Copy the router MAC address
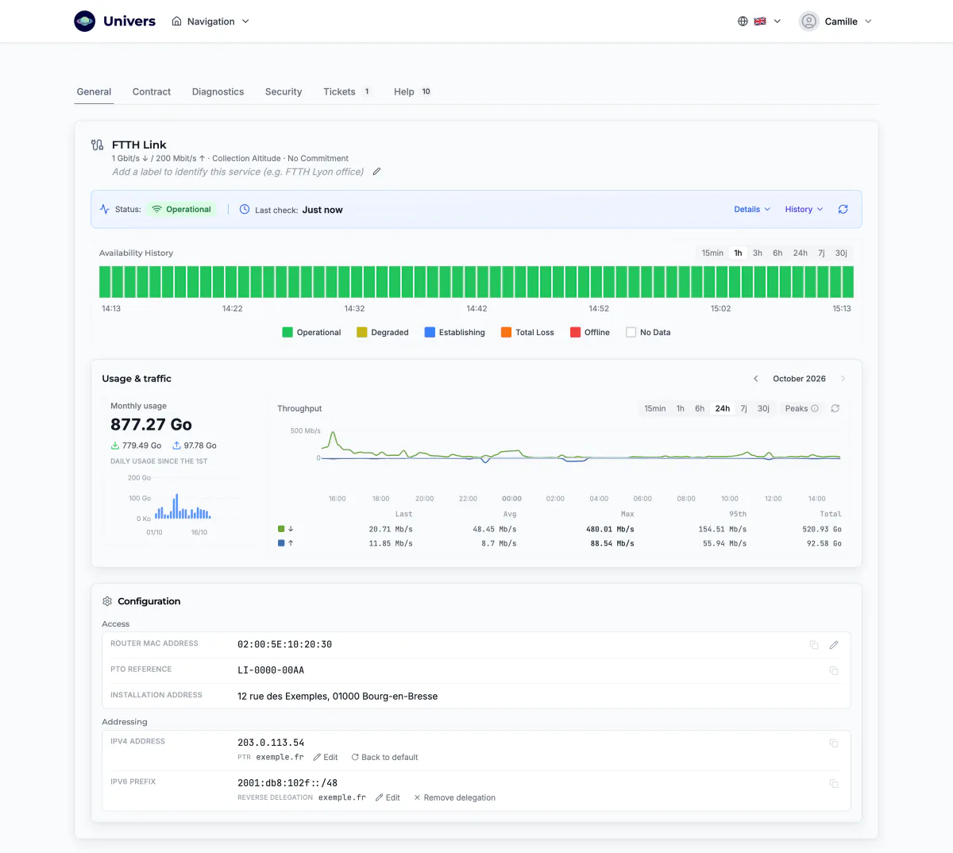The width and height of the screenshot is (953, 853). [814, 645]
